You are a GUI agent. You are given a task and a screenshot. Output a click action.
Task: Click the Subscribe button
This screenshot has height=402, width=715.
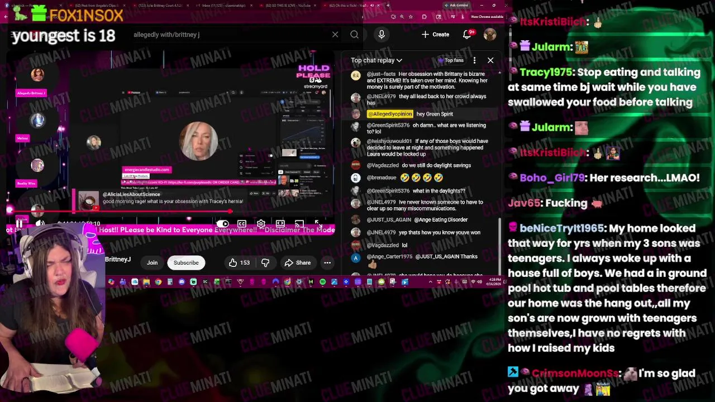(186, 262)
